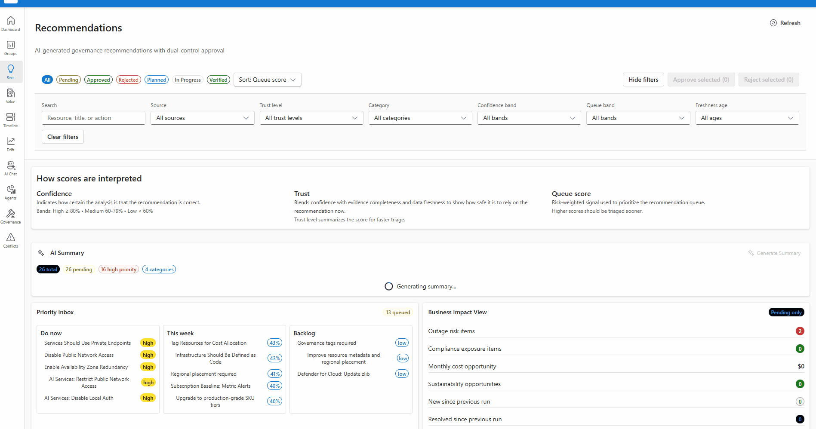Select the Pending status filter chip
Viewport: 816px width, 429px height.
[x=68, y=80]
